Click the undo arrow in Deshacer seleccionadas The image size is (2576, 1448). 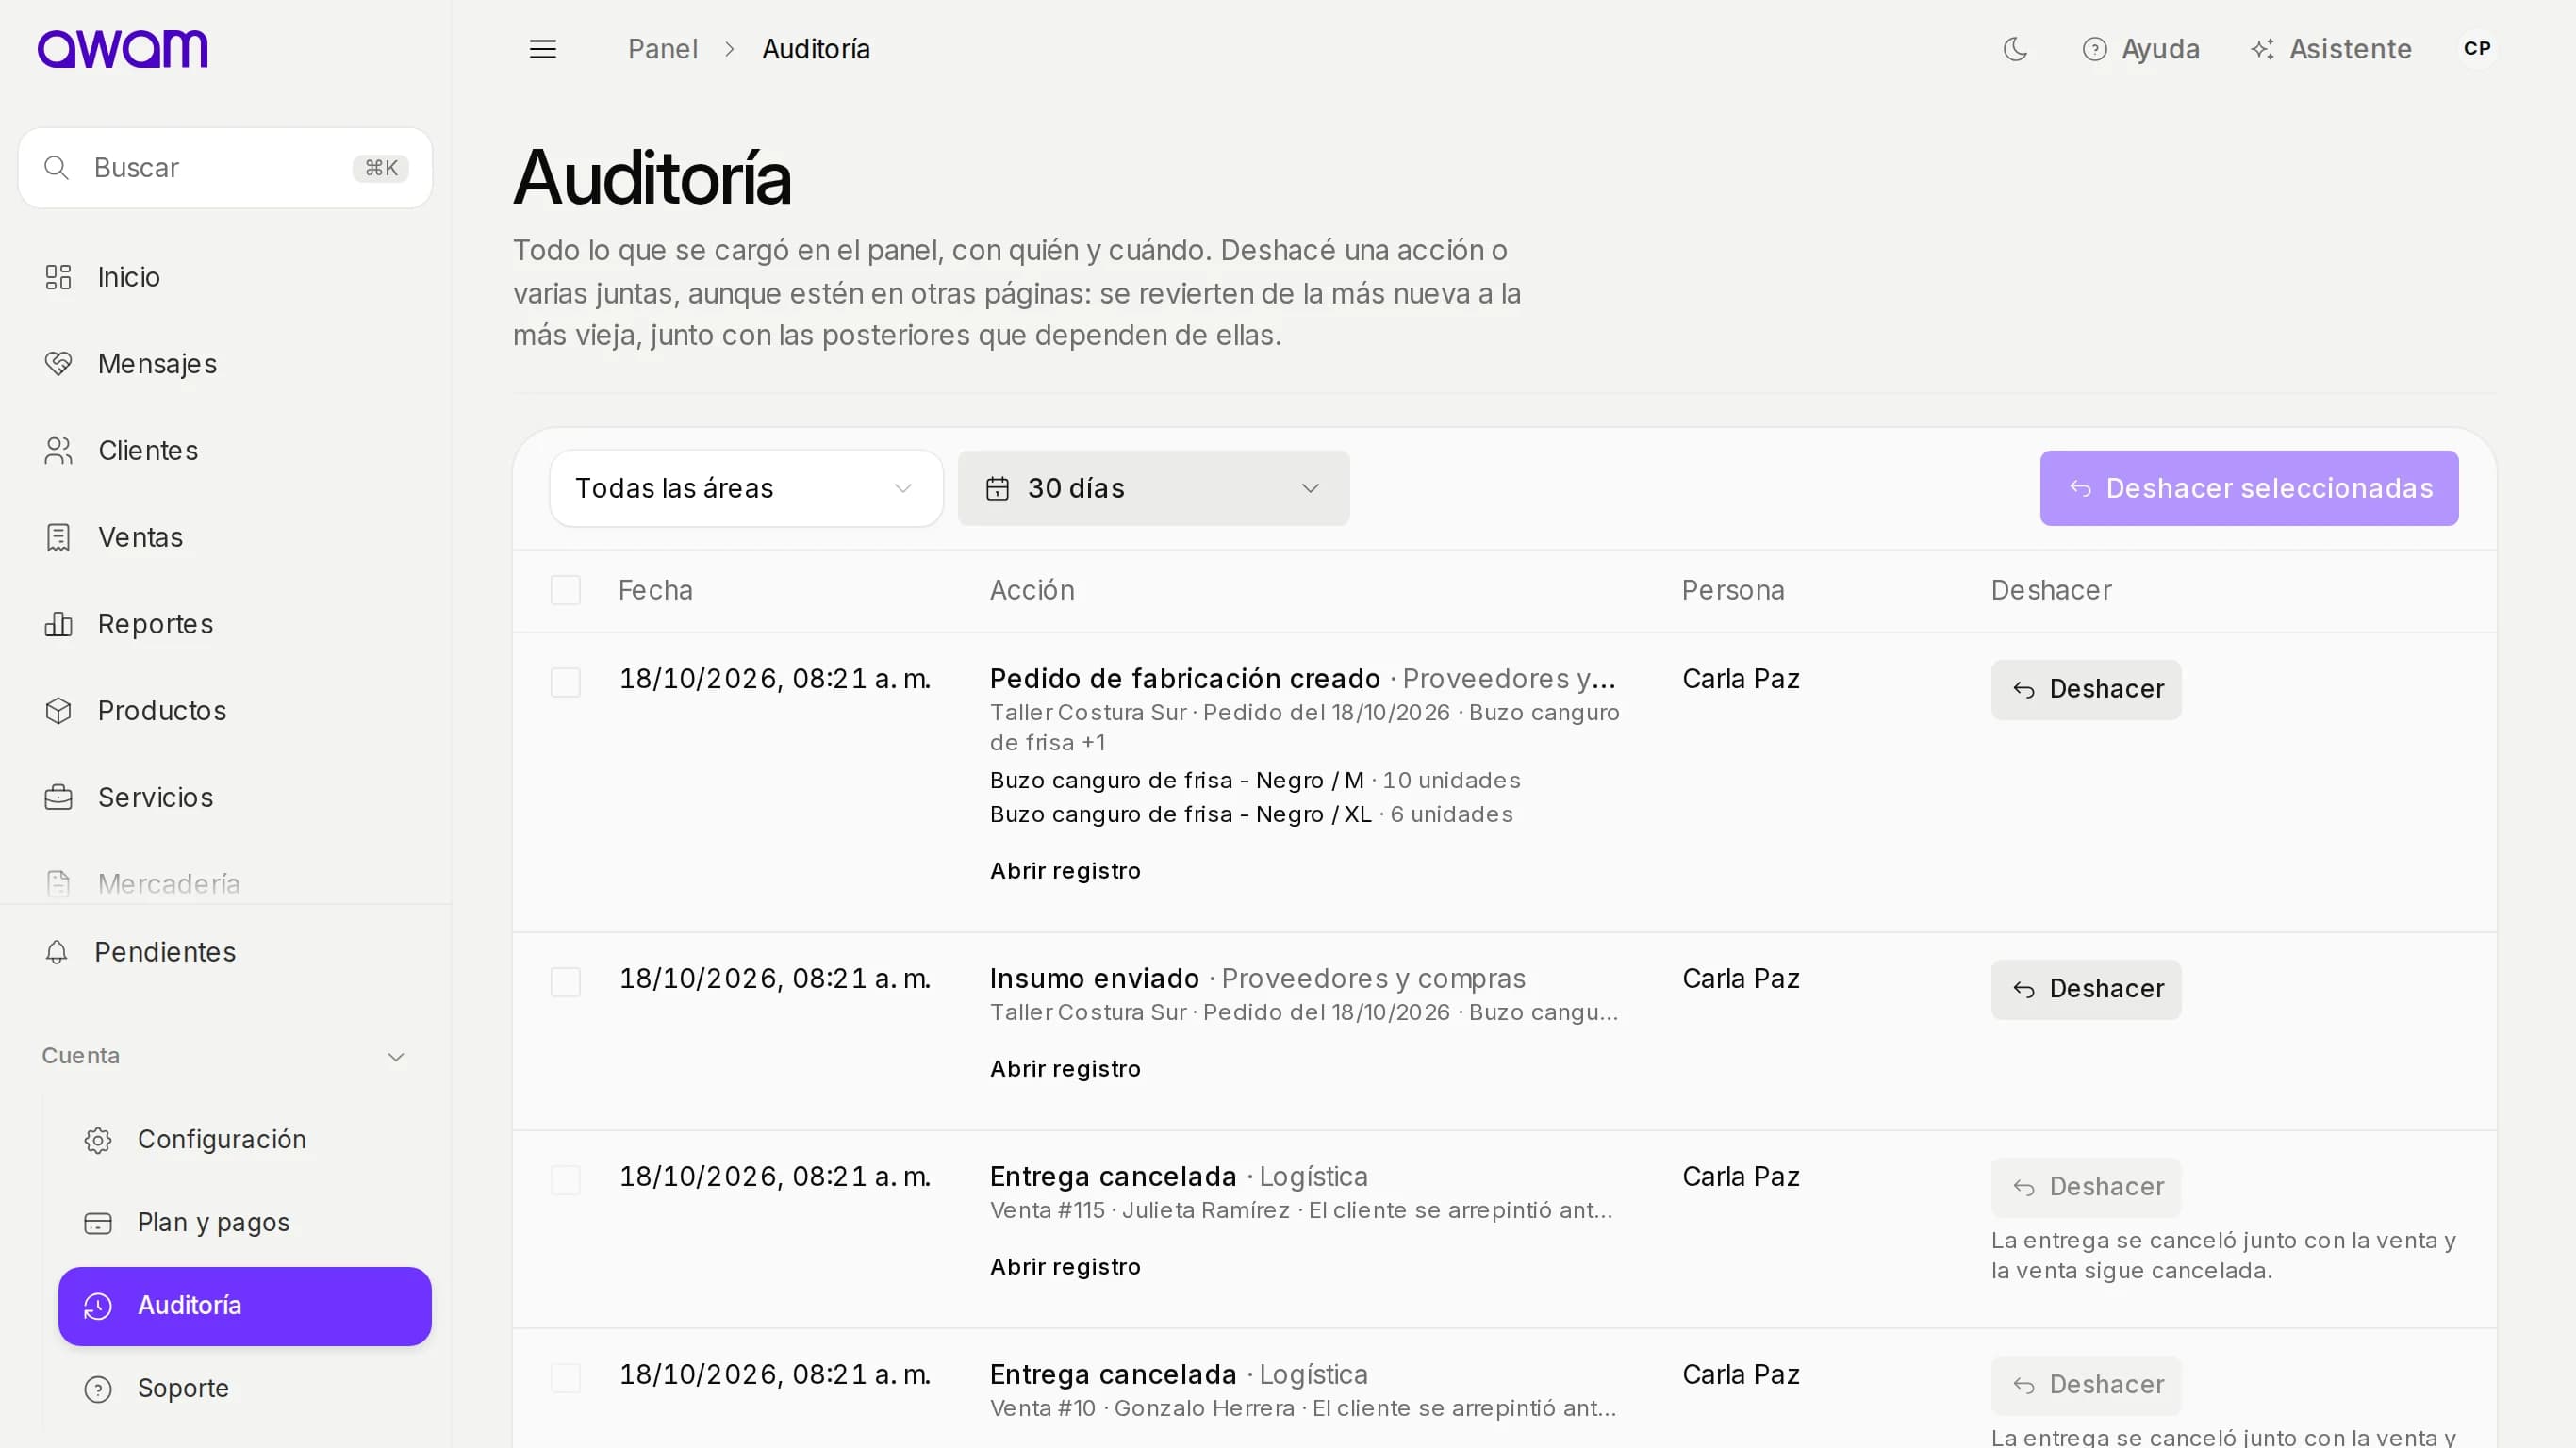[2081, 489]
